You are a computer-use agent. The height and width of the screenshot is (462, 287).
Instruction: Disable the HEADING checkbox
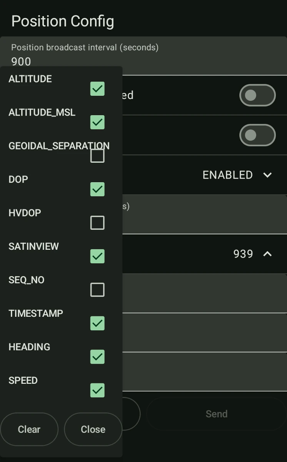(97, 357)
